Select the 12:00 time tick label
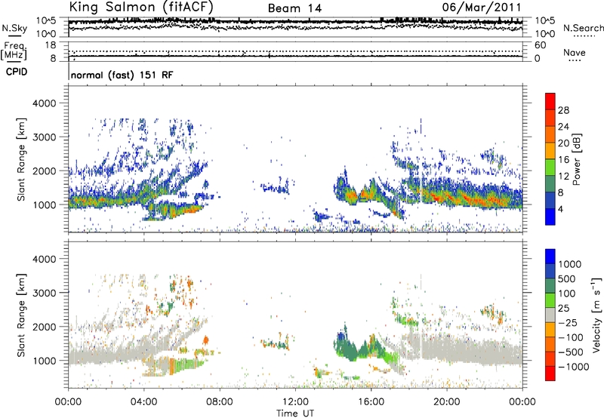Viewport: 604px width, 418px height. pyautogui.click(x=295, y=402)
